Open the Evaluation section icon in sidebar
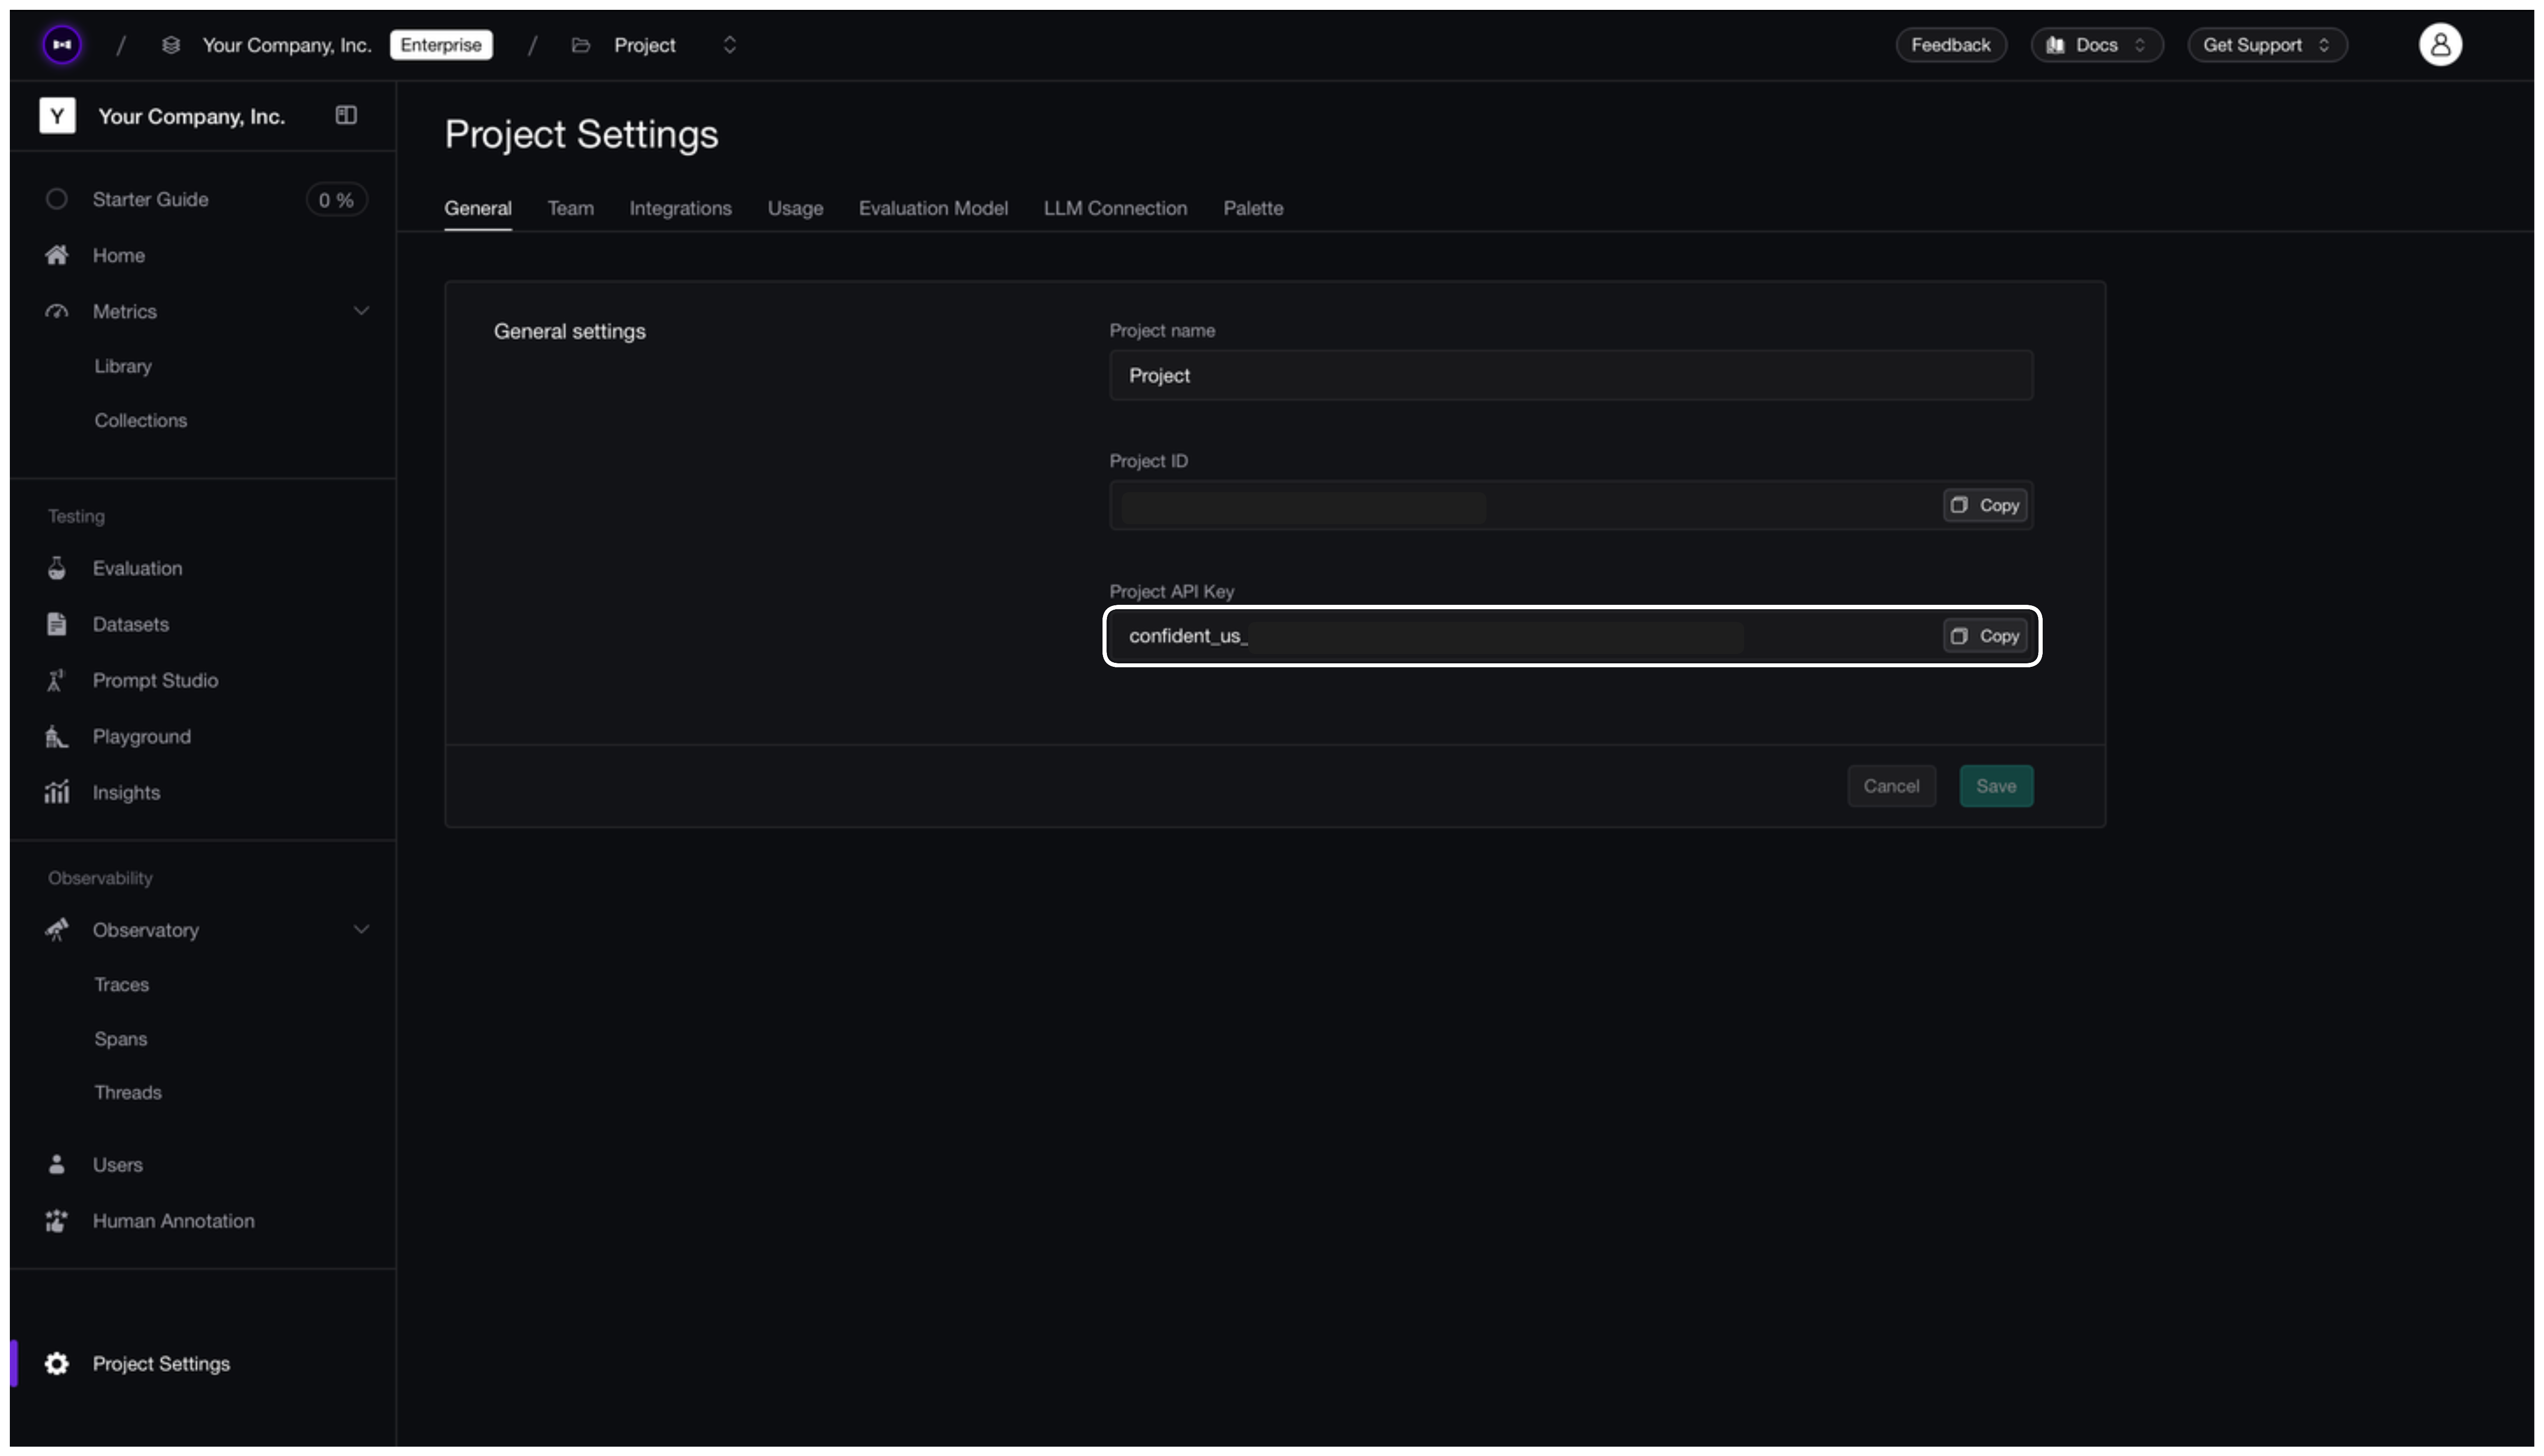 click(x=57, y=567)
